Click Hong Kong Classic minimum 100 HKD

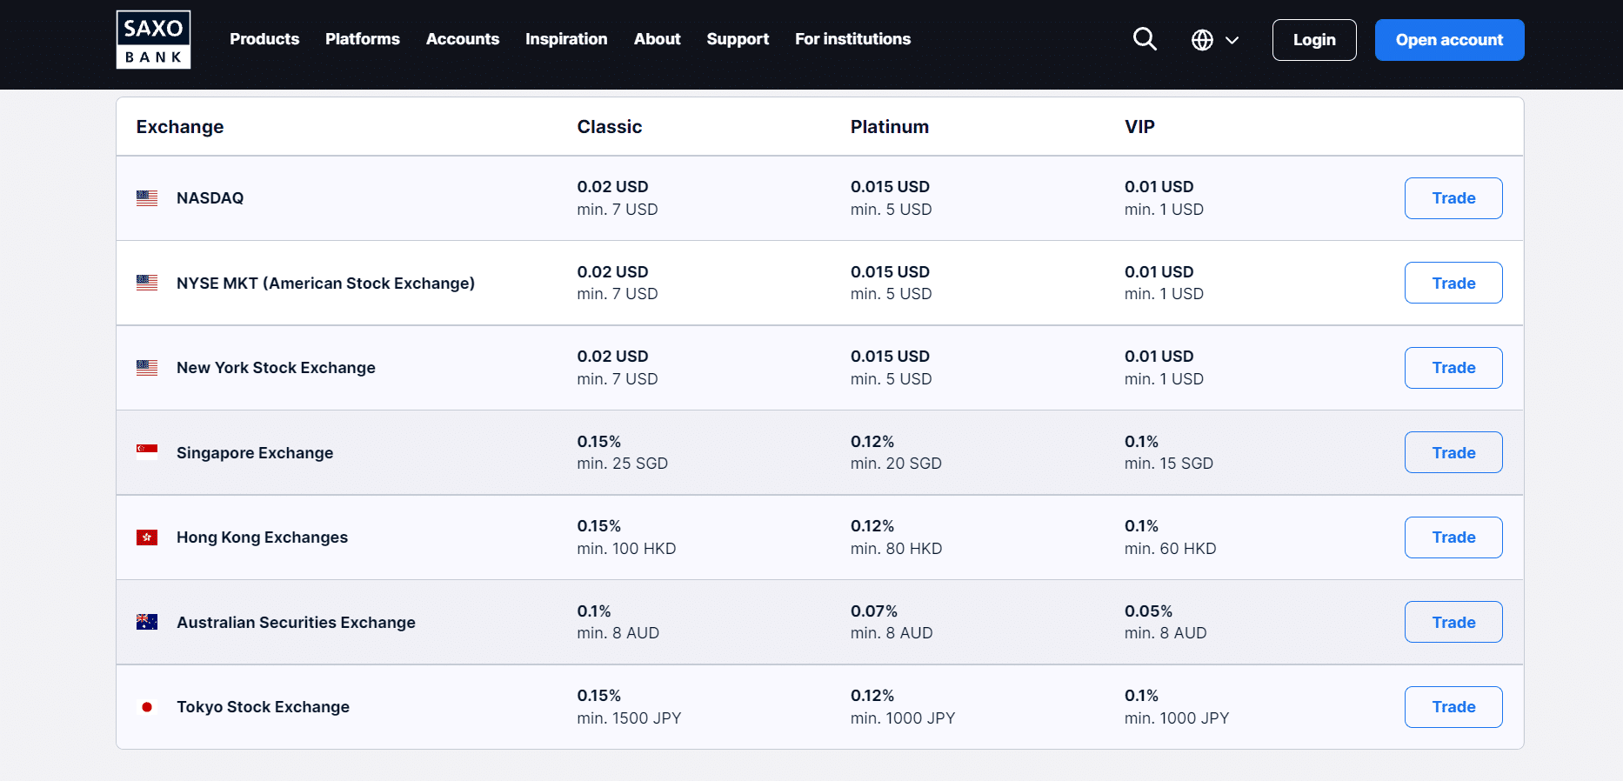[626, 549]
